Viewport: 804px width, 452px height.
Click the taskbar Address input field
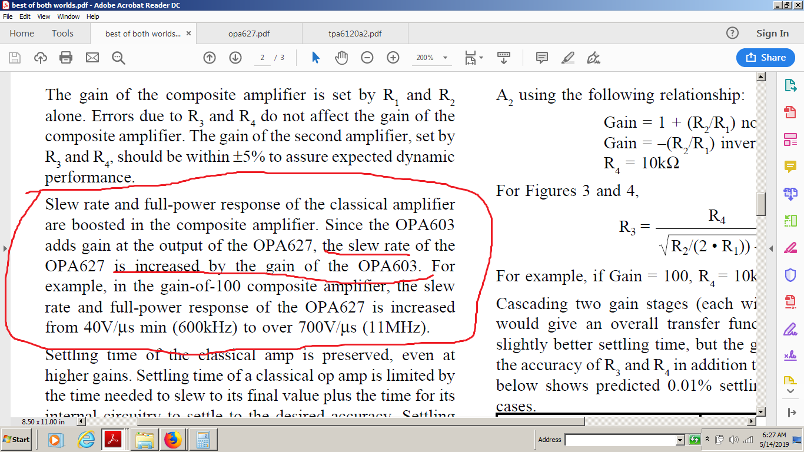coord(620,440)
